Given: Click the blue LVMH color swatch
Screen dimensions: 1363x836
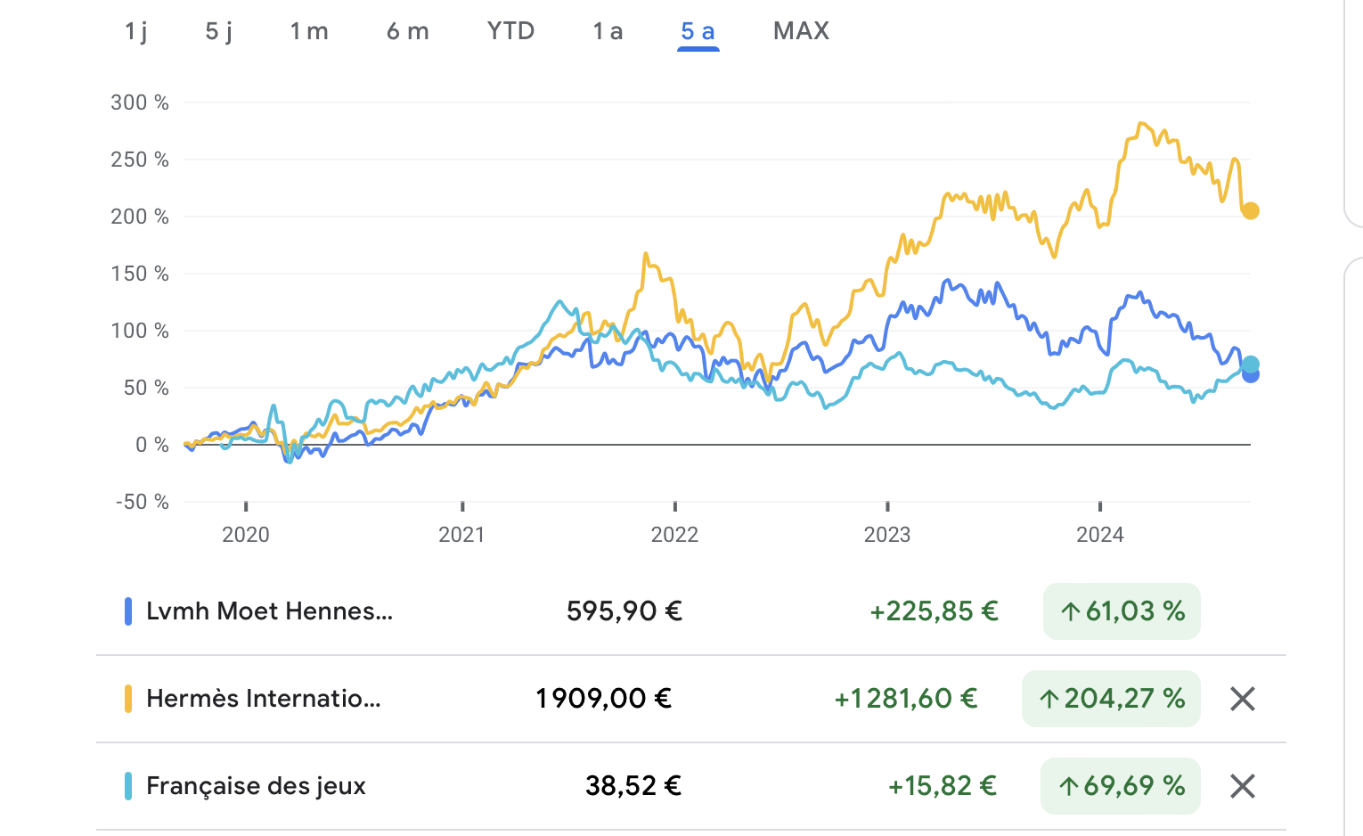Looking at the screenshot, I should coord(128,611).
